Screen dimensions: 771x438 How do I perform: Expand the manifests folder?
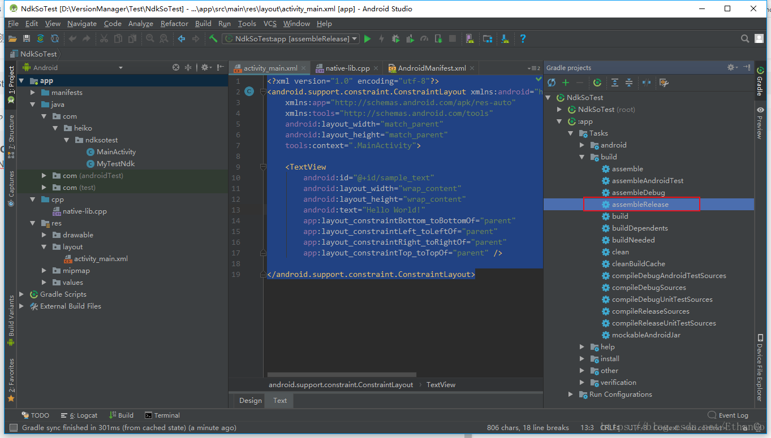pos(33,92)
